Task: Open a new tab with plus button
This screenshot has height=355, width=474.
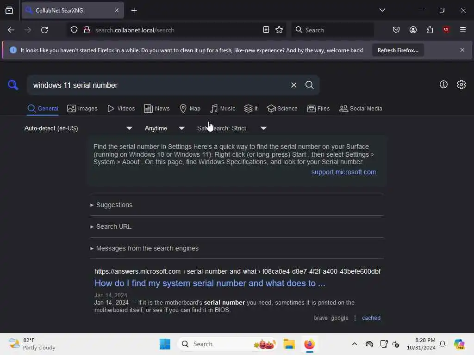Action: pos(134,11)
